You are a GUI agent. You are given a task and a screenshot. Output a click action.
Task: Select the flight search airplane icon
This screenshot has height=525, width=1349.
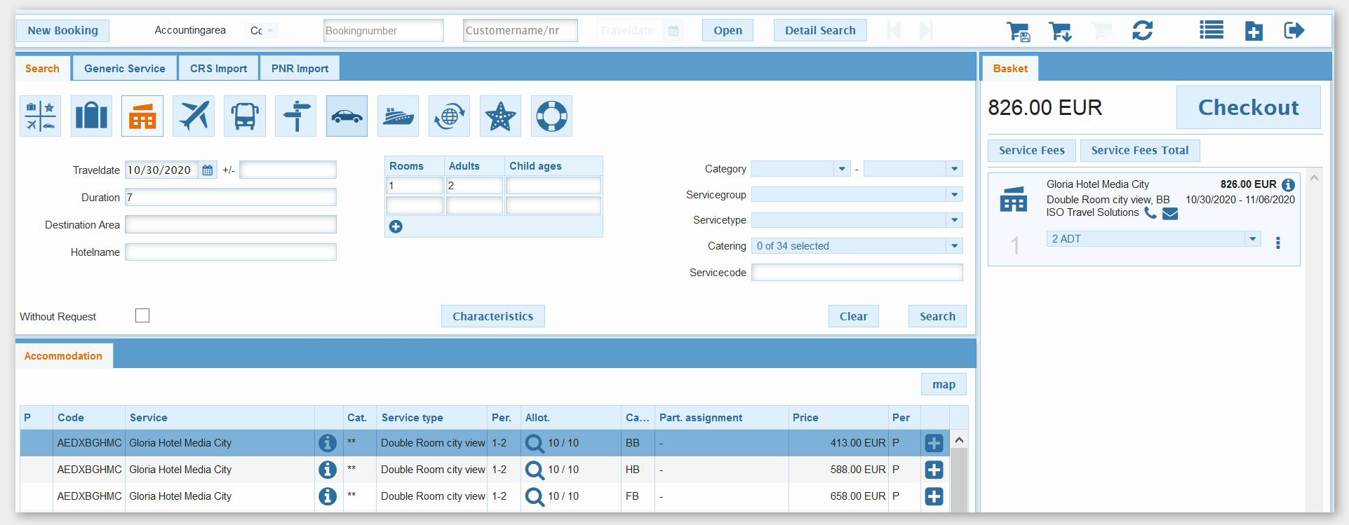click(194, 116)
